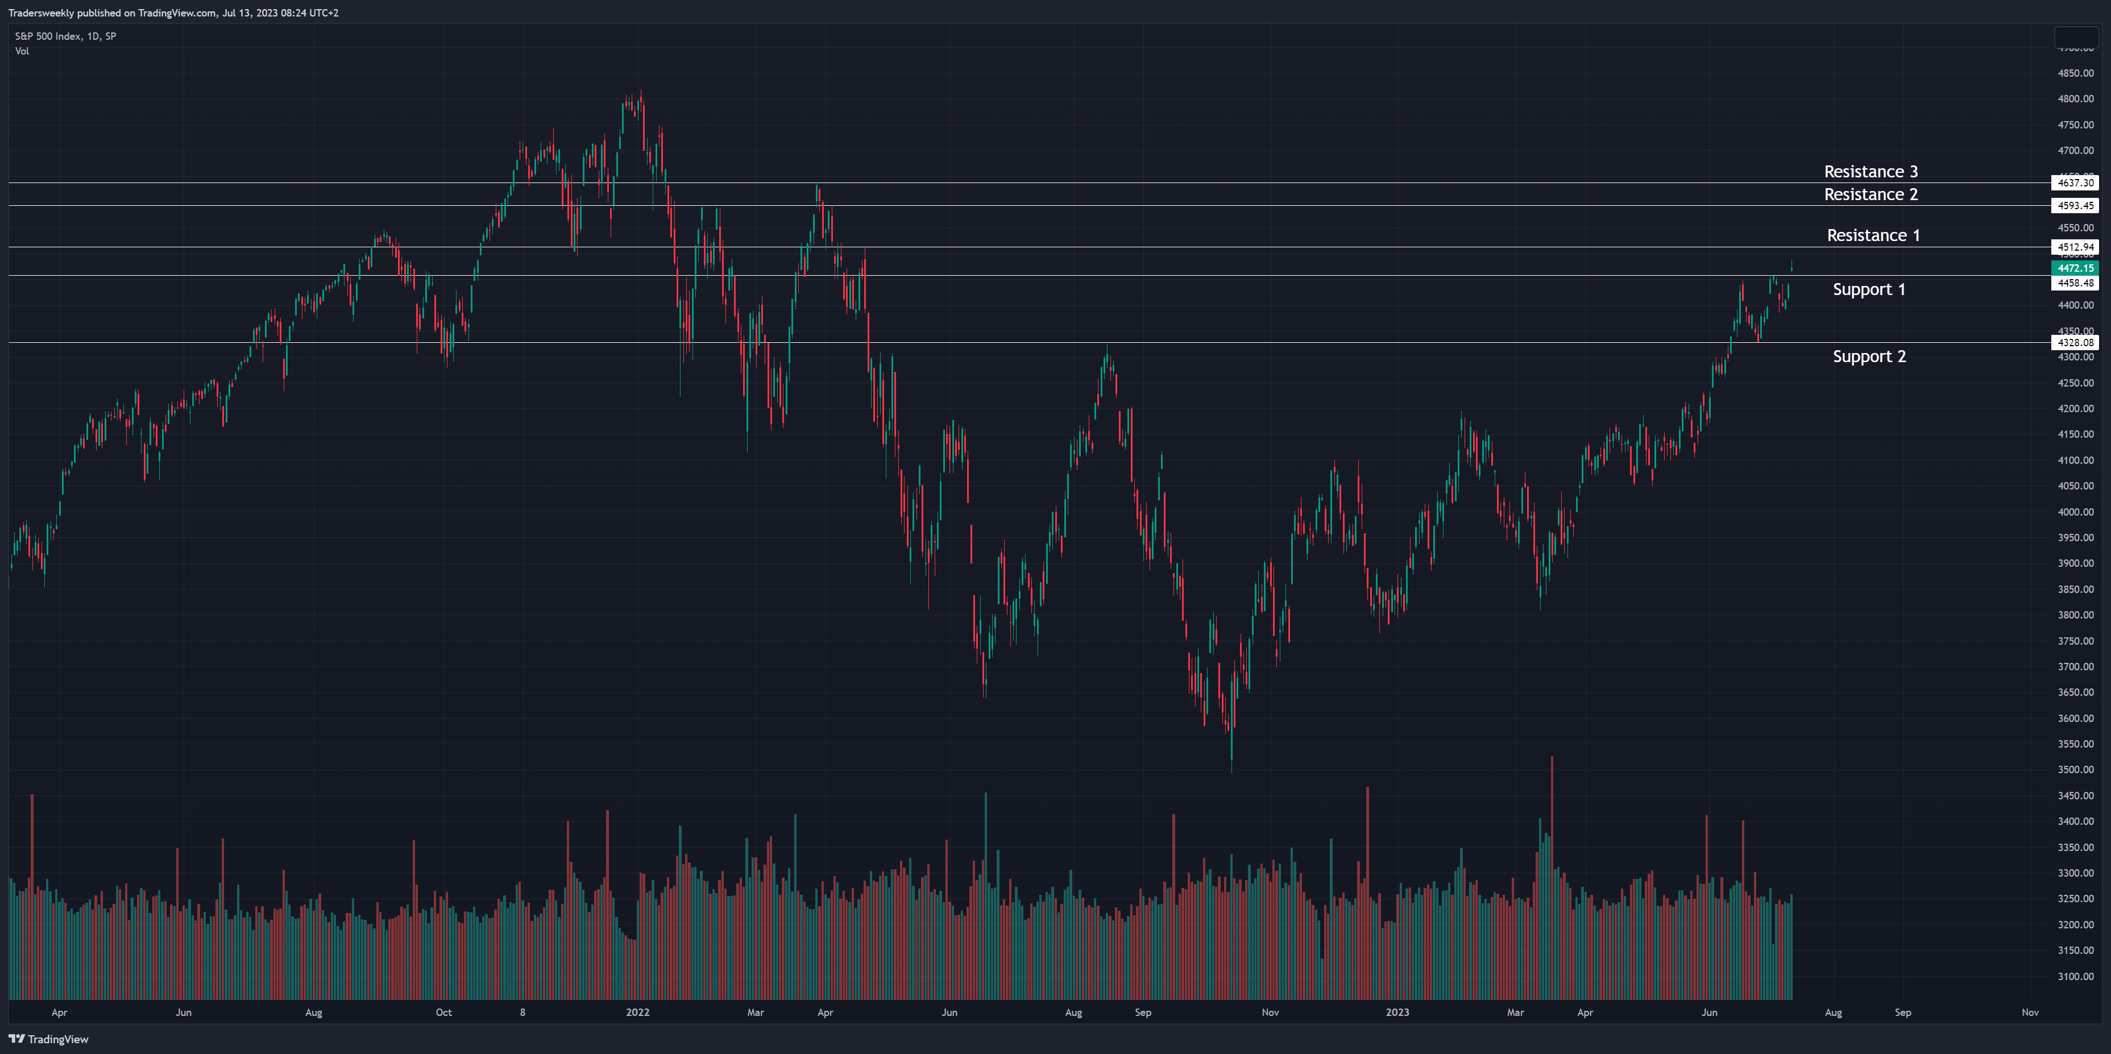The image size is (2111, 1054).
Task: Click the 4000.00 price axis value
Action: [x=2076, y=512]
